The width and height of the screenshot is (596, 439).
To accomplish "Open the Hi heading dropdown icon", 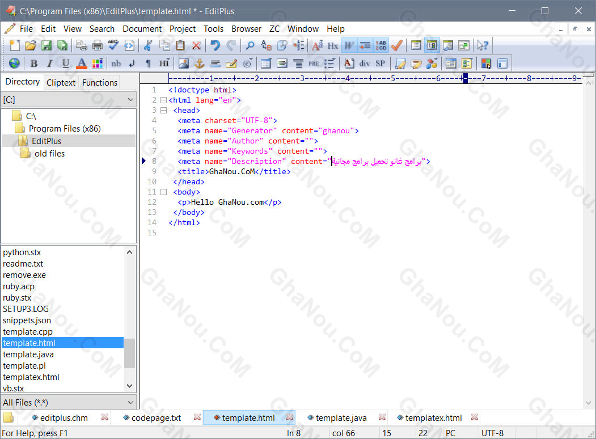I will coord(164,64).
